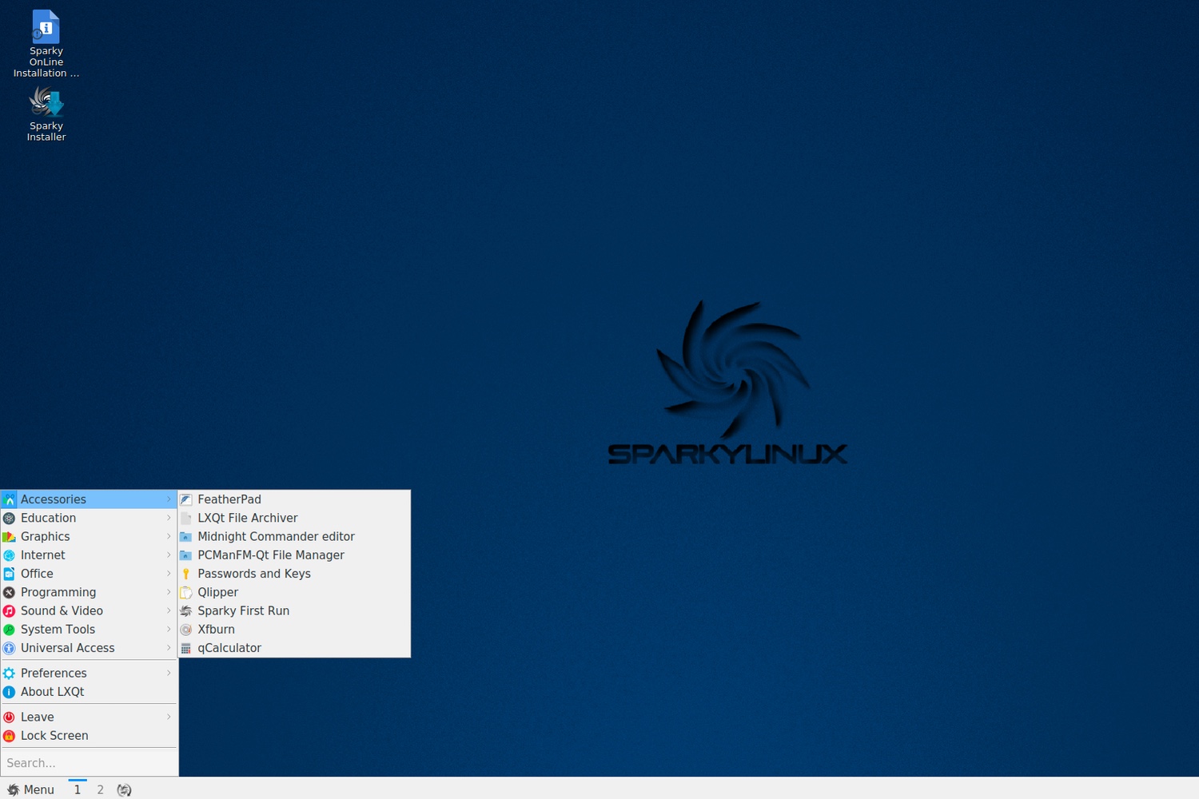Expand the Accessories submenu arrow
Viewport: 1199px width, 799px height.
pyautogui.click(x=169, y=499)
